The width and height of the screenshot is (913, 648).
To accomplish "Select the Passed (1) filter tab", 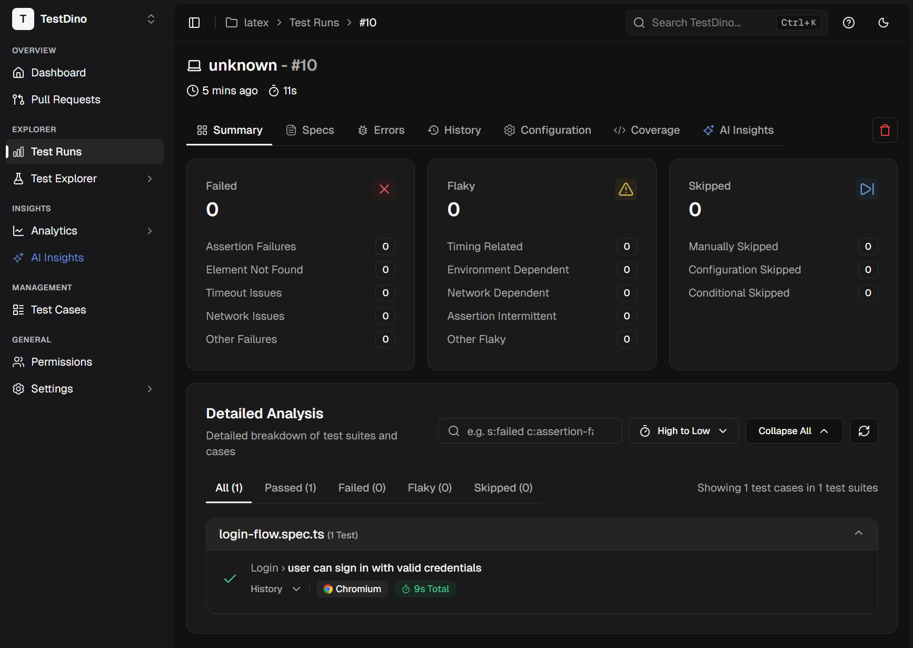I will click(x=290, y=488).
